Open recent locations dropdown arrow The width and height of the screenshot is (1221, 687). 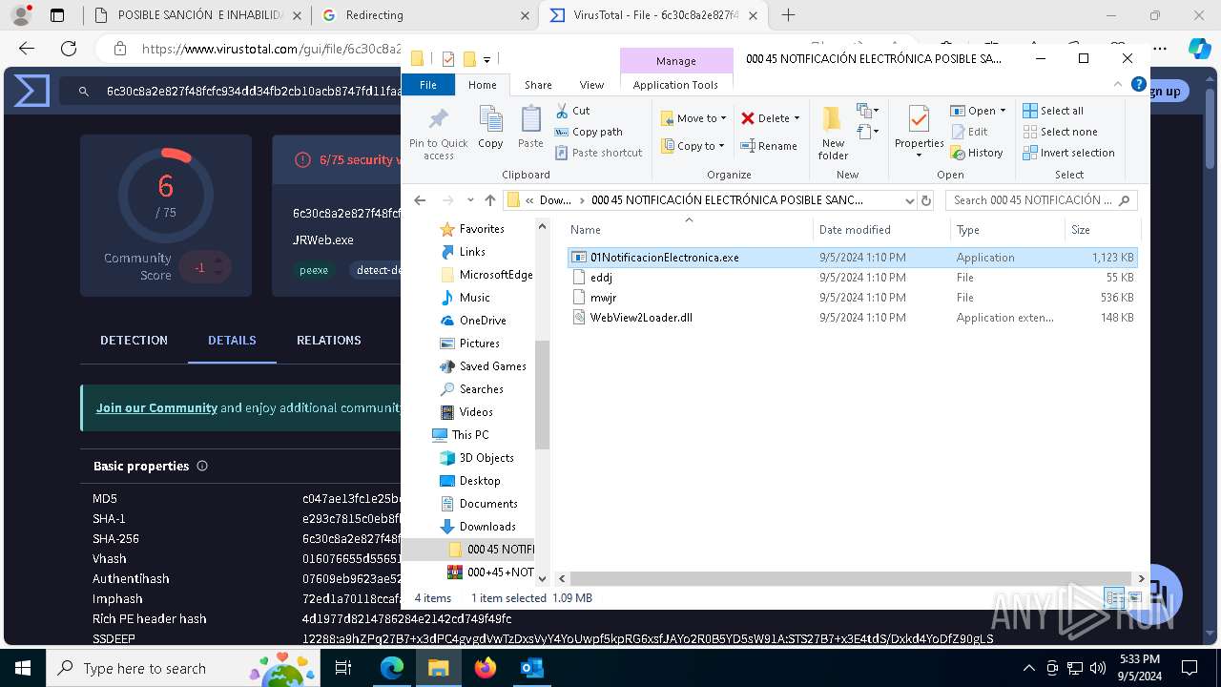tap(470, 200)
